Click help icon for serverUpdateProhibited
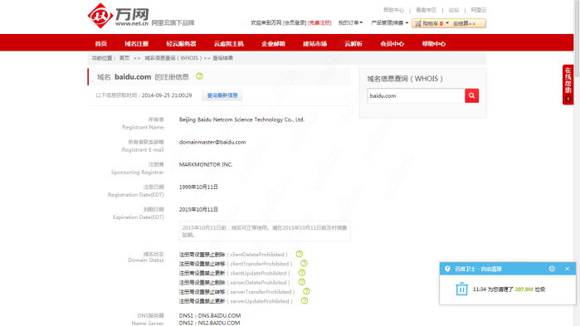Viewport: 580px width, 326px height. pos(305,300)
